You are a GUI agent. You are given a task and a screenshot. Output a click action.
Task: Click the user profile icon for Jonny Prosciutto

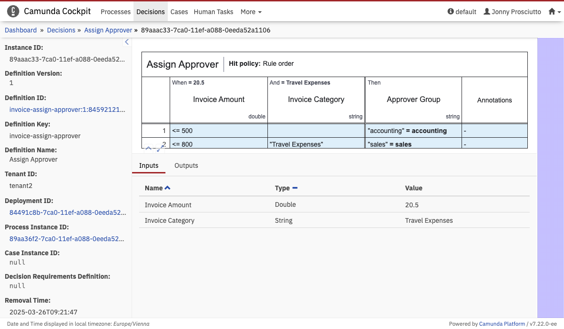487,12
